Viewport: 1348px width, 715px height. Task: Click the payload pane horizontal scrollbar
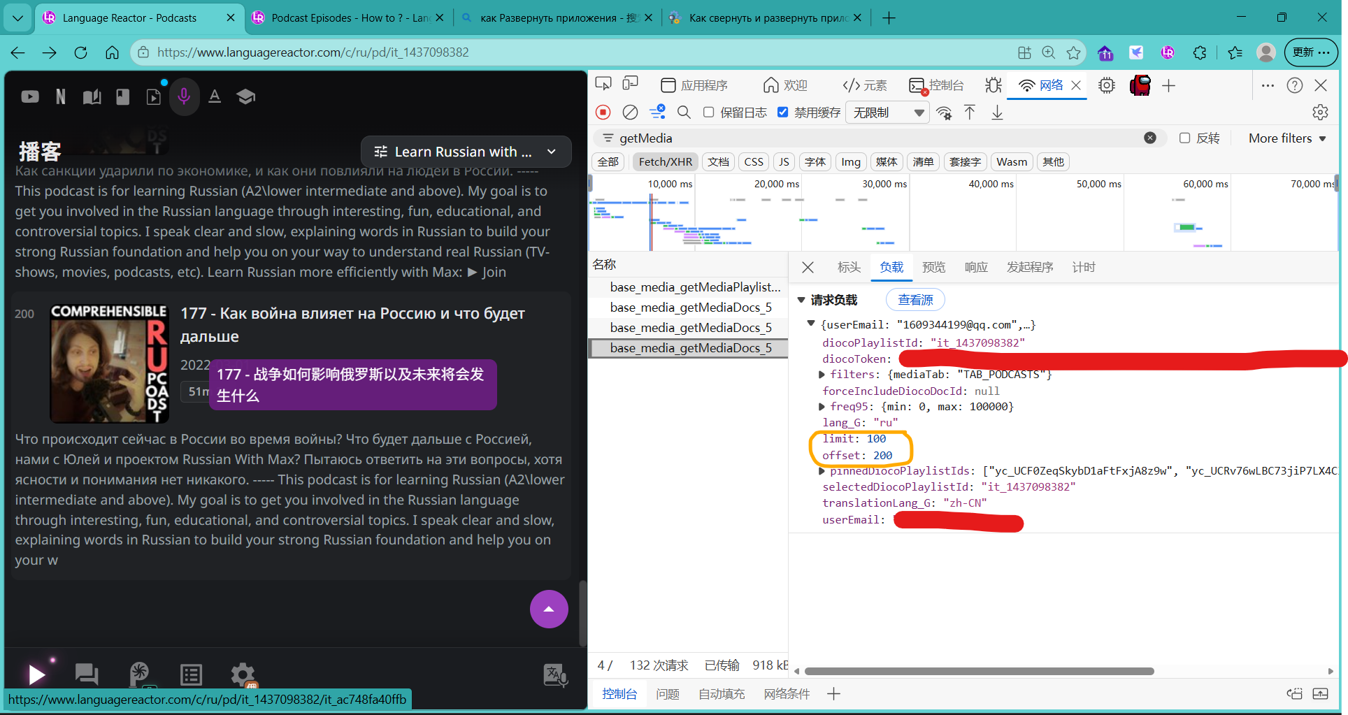[979, 671]
